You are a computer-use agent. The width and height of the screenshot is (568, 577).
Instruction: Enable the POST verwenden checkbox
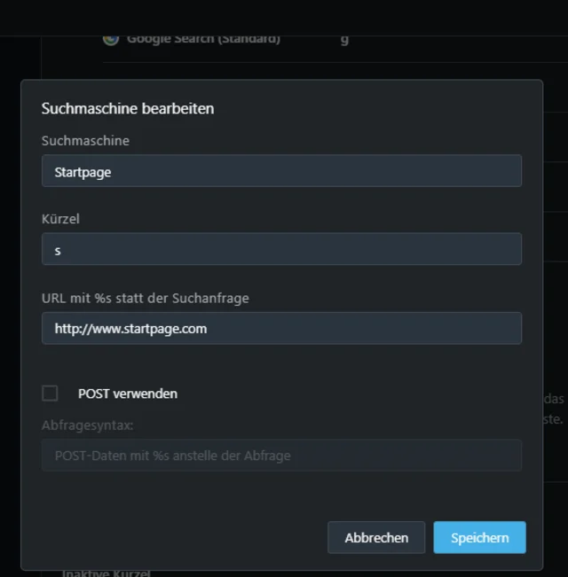pyautogui.click(x=50, y=394)
